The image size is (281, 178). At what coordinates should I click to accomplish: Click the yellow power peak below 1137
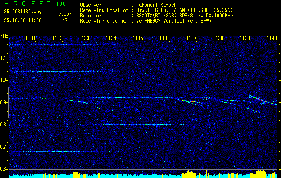(189, 174)
